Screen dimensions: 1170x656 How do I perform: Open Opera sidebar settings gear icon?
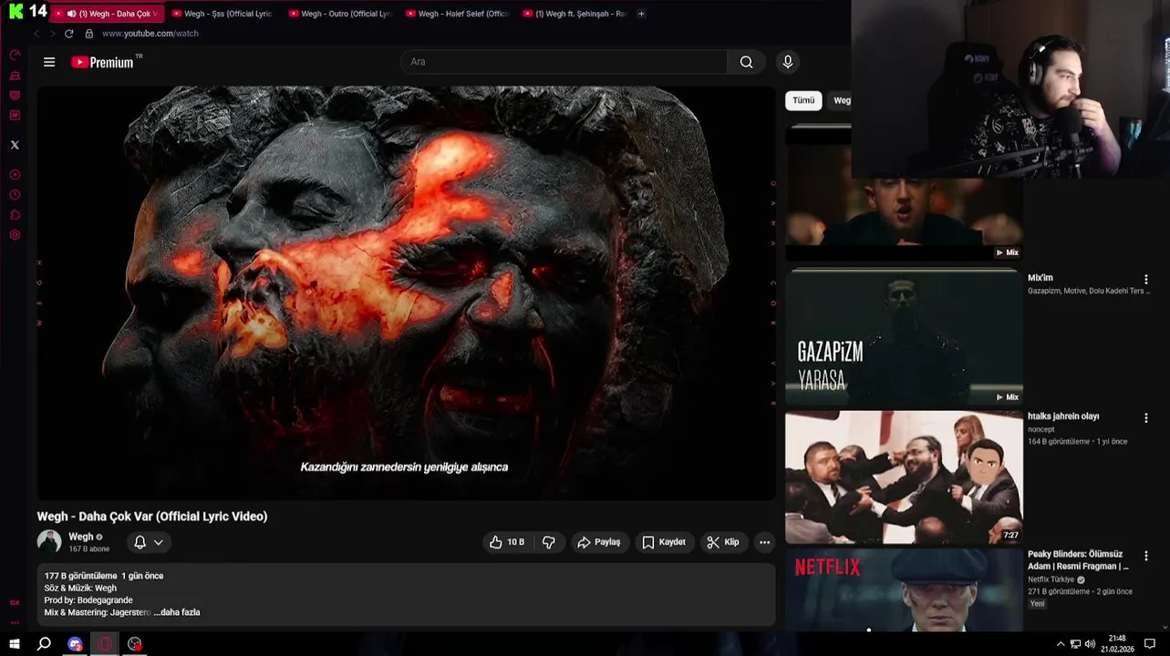[x=15, y=235]
